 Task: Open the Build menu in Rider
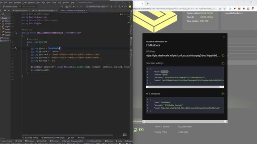coord(39,3)
